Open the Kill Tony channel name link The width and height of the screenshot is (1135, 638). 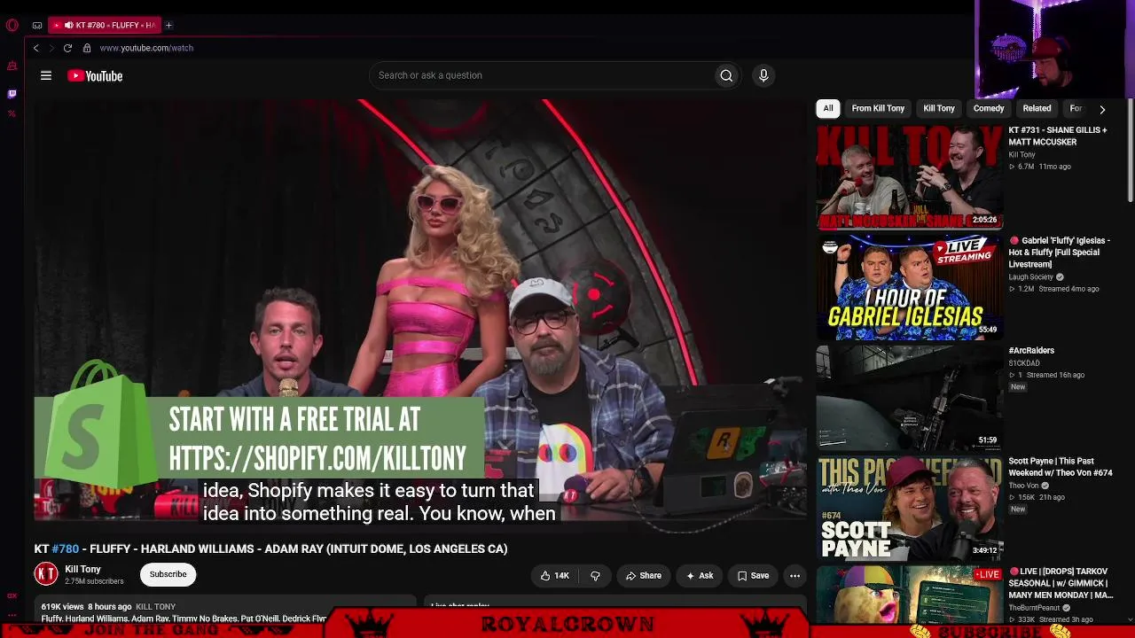(82, 570)
